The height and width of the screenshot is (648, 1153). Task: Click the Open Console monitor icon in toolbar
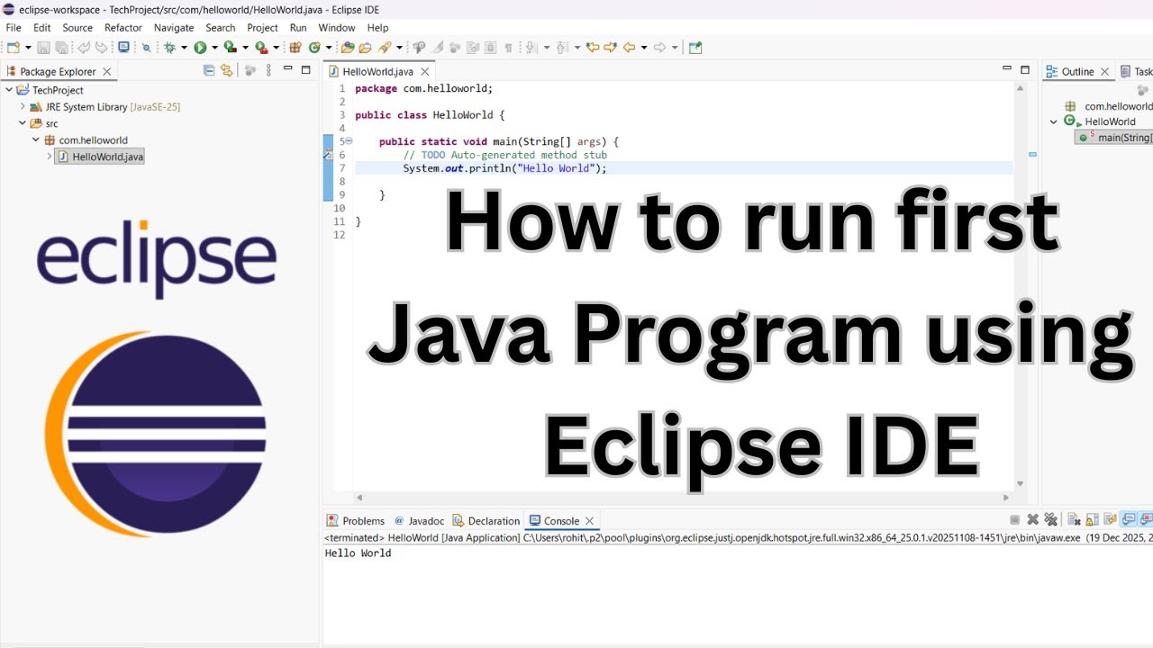(123, 48)
